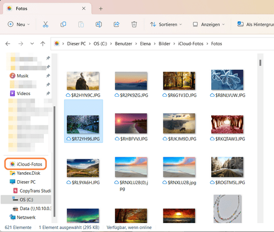Select winter road $ROGTM5L.JPG
274x232 pixels.
[x=227, y=167]
